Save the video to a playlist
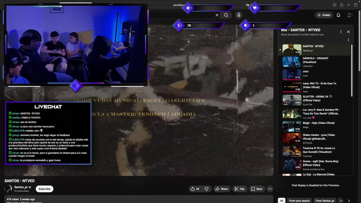Screen dimensions: 361x203 (x=257, y=189)
